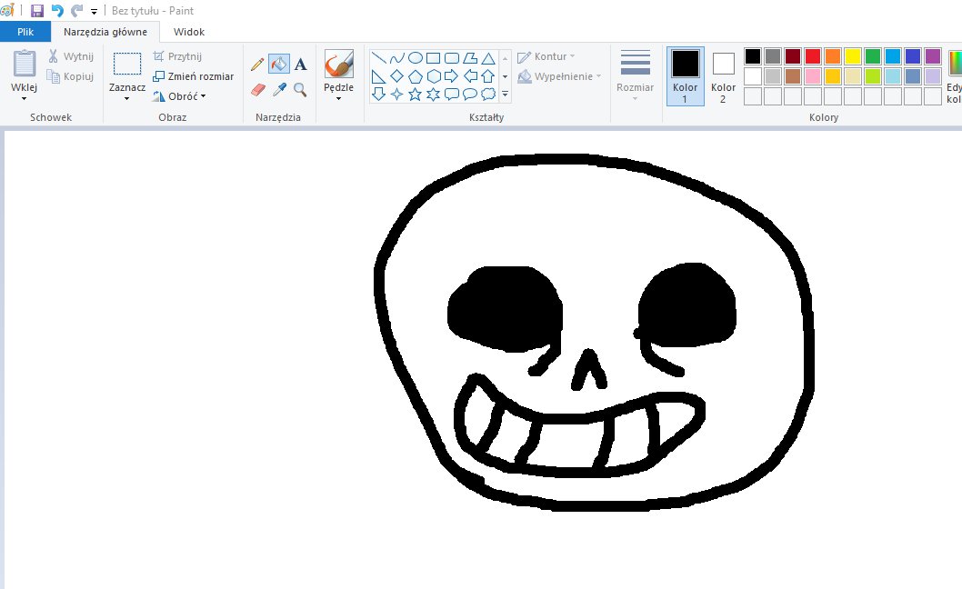This screenshot has height=589, width=962.
Task: Select the Pencil tool
Action: coord(257,64)
